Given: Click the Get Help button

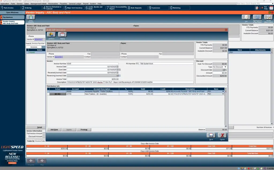Looking at the screenshot, I should (x=264, y=8).
